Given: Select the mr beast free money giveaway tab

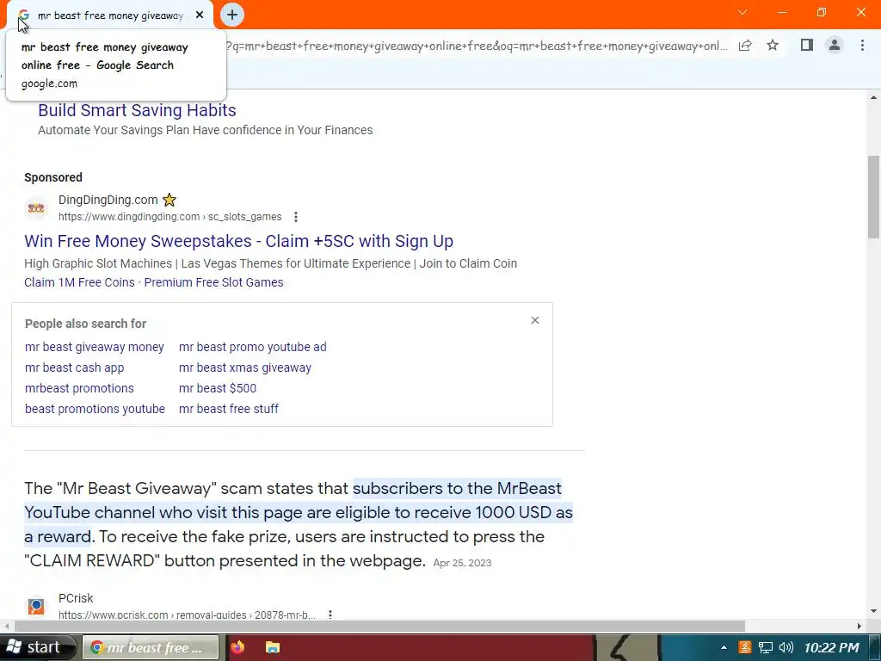Looking at the screenshot, I should click(x=110, y=15).
